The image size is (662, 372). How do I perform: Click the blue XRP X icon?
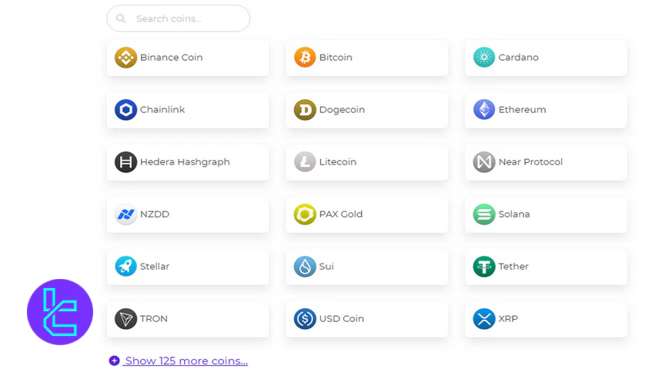pos(484,319)
